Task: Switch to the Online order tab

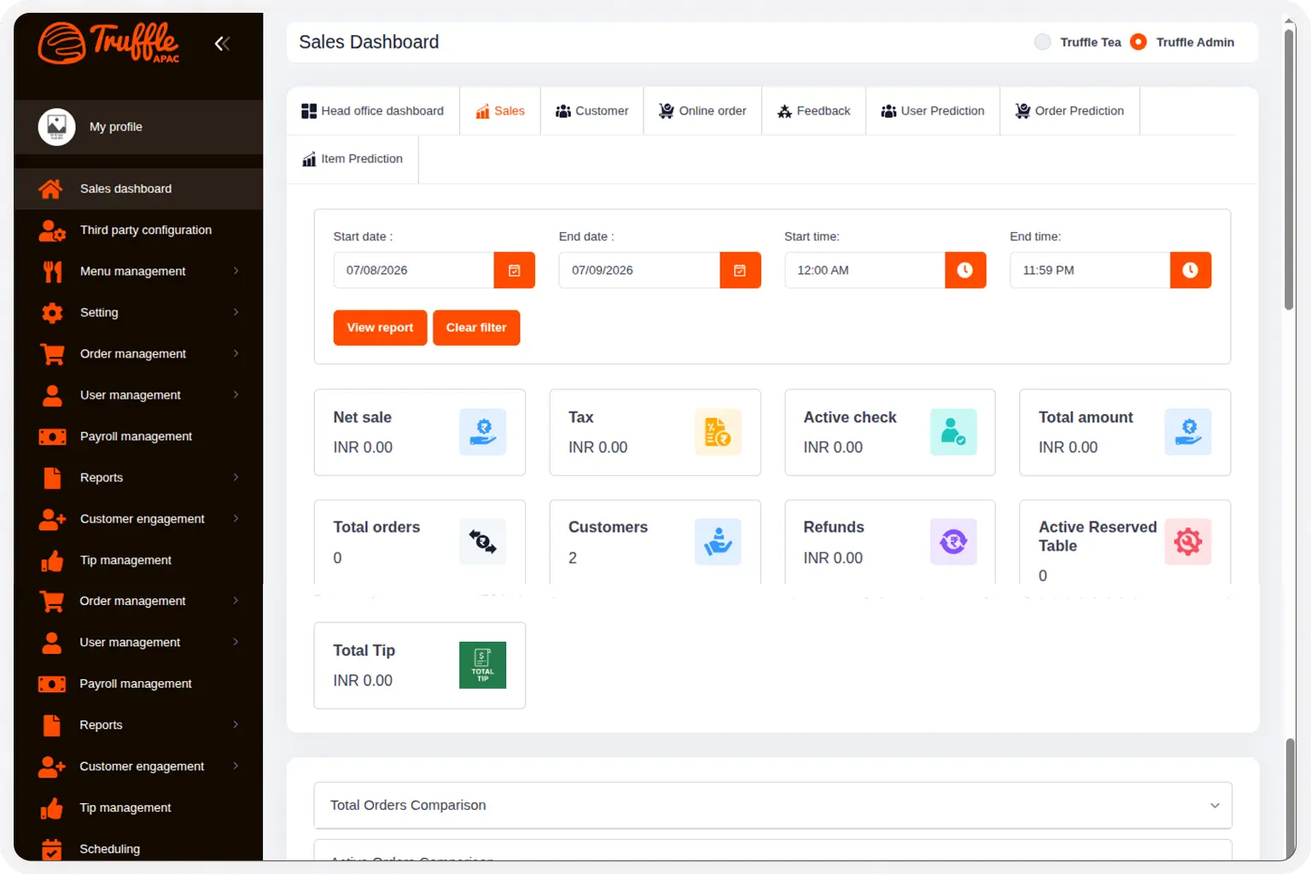Action: [x=702, y=111]
